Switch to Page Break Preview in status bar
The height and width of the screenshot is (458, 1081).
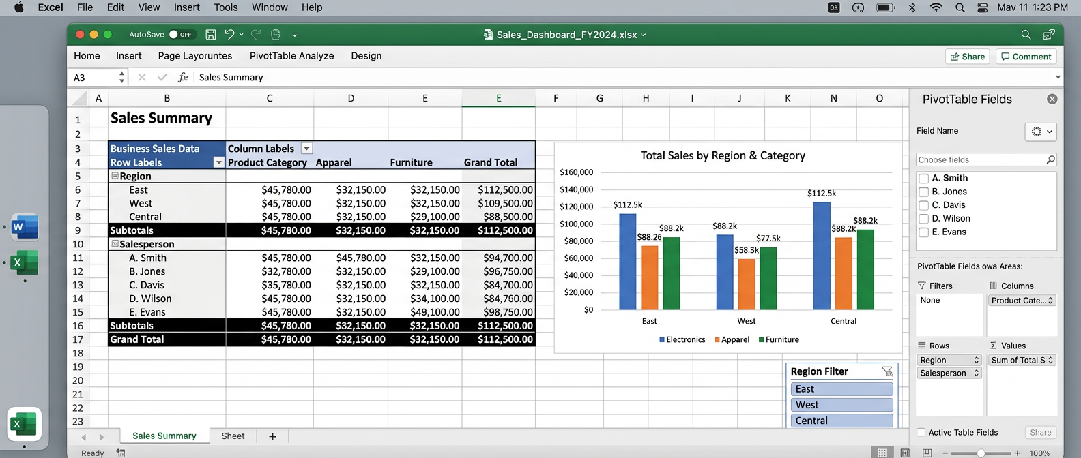pos(927,453)
